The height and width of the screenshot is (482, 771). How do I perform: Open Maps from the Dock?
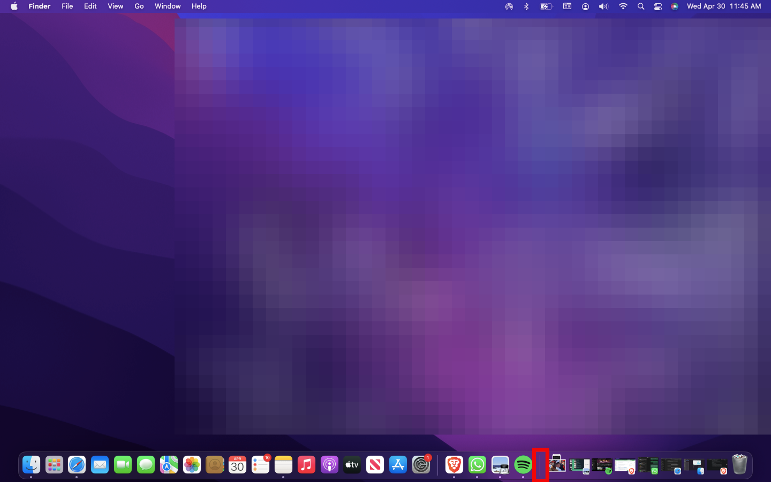pyautogui.click(x=169, y=464)
